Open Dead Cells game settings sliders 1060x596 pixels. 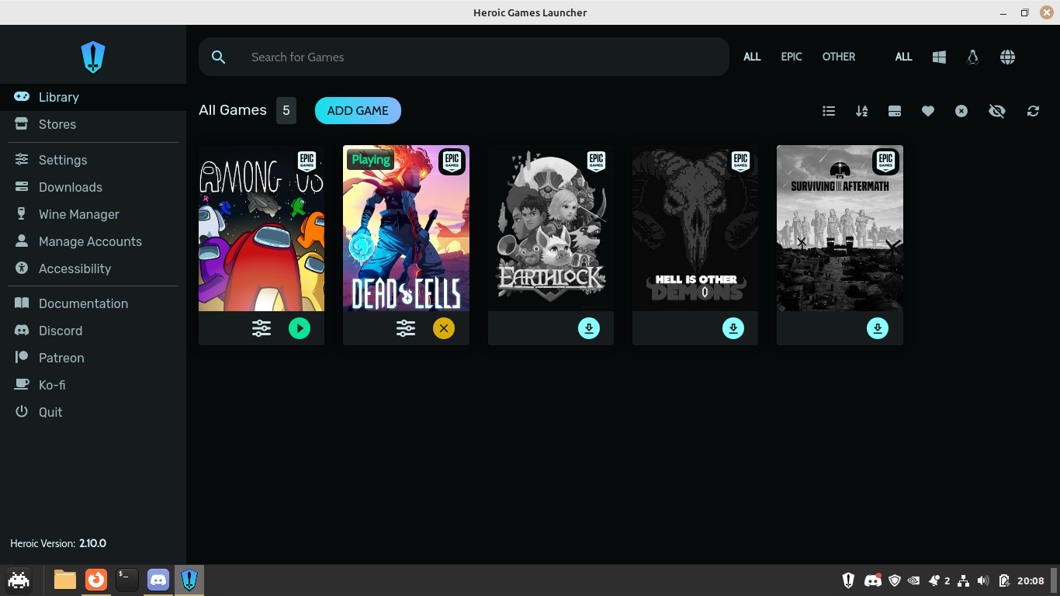click(406, 328)
